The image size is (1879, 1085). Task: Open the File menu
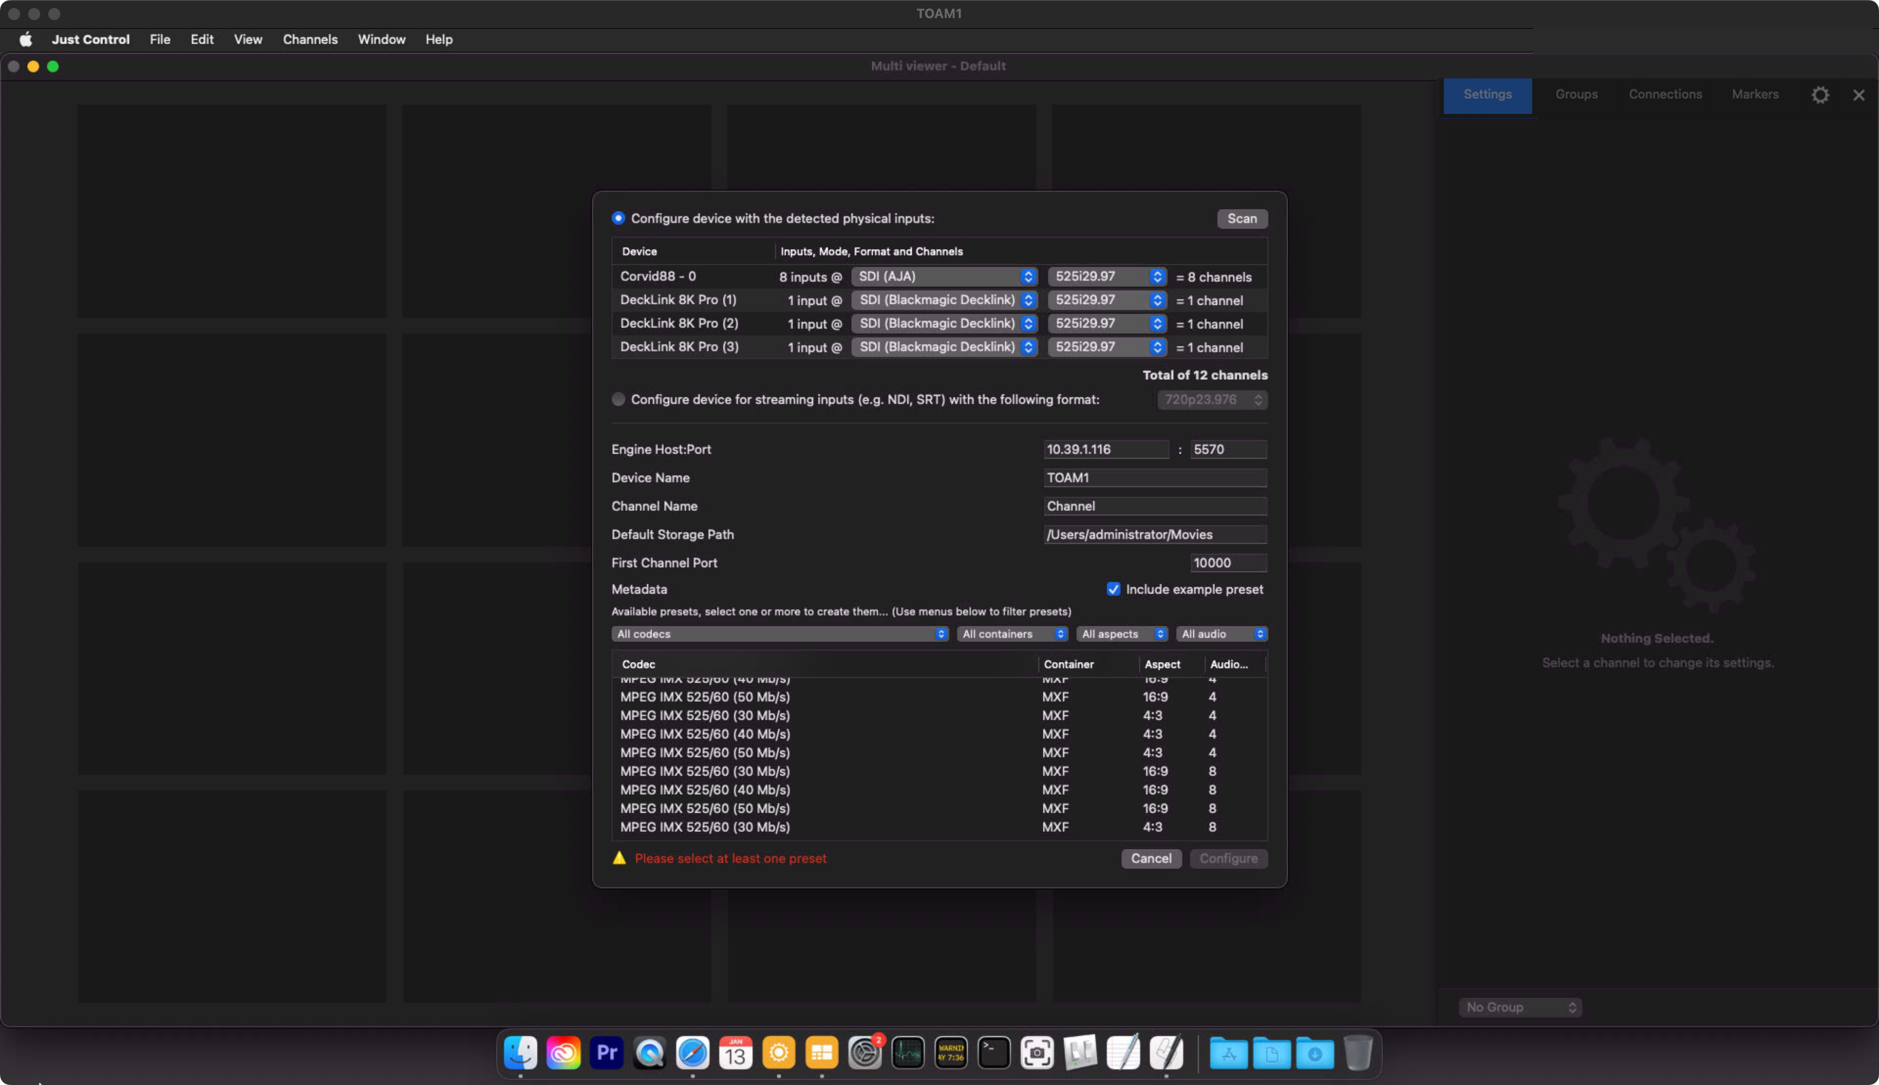(x=159, y=40)
